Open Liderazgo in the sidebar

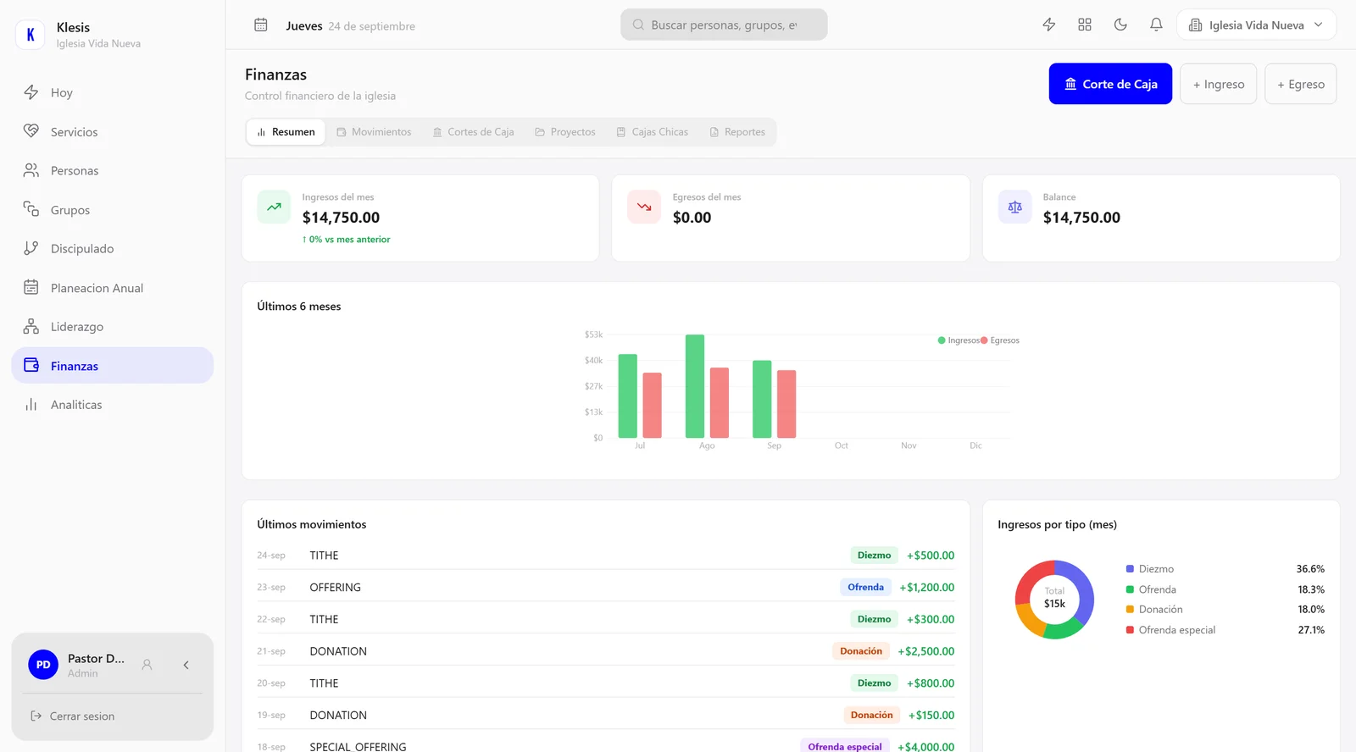point(112,326)
